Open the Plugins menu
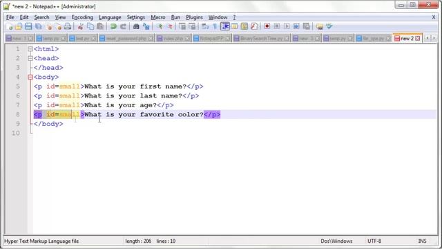 pos(194,17)
